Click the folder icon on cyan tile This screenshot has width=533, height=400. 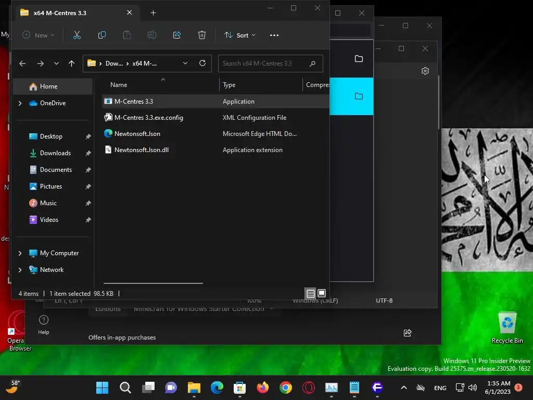[359, 96]
